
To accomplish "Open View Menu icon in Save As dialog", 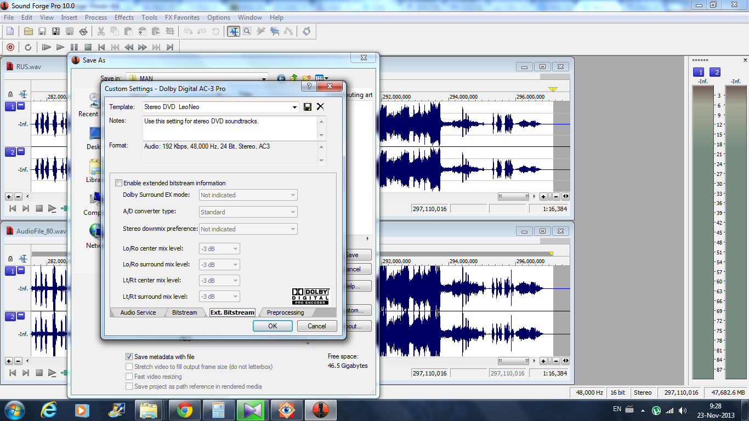I will pos(321,79).
